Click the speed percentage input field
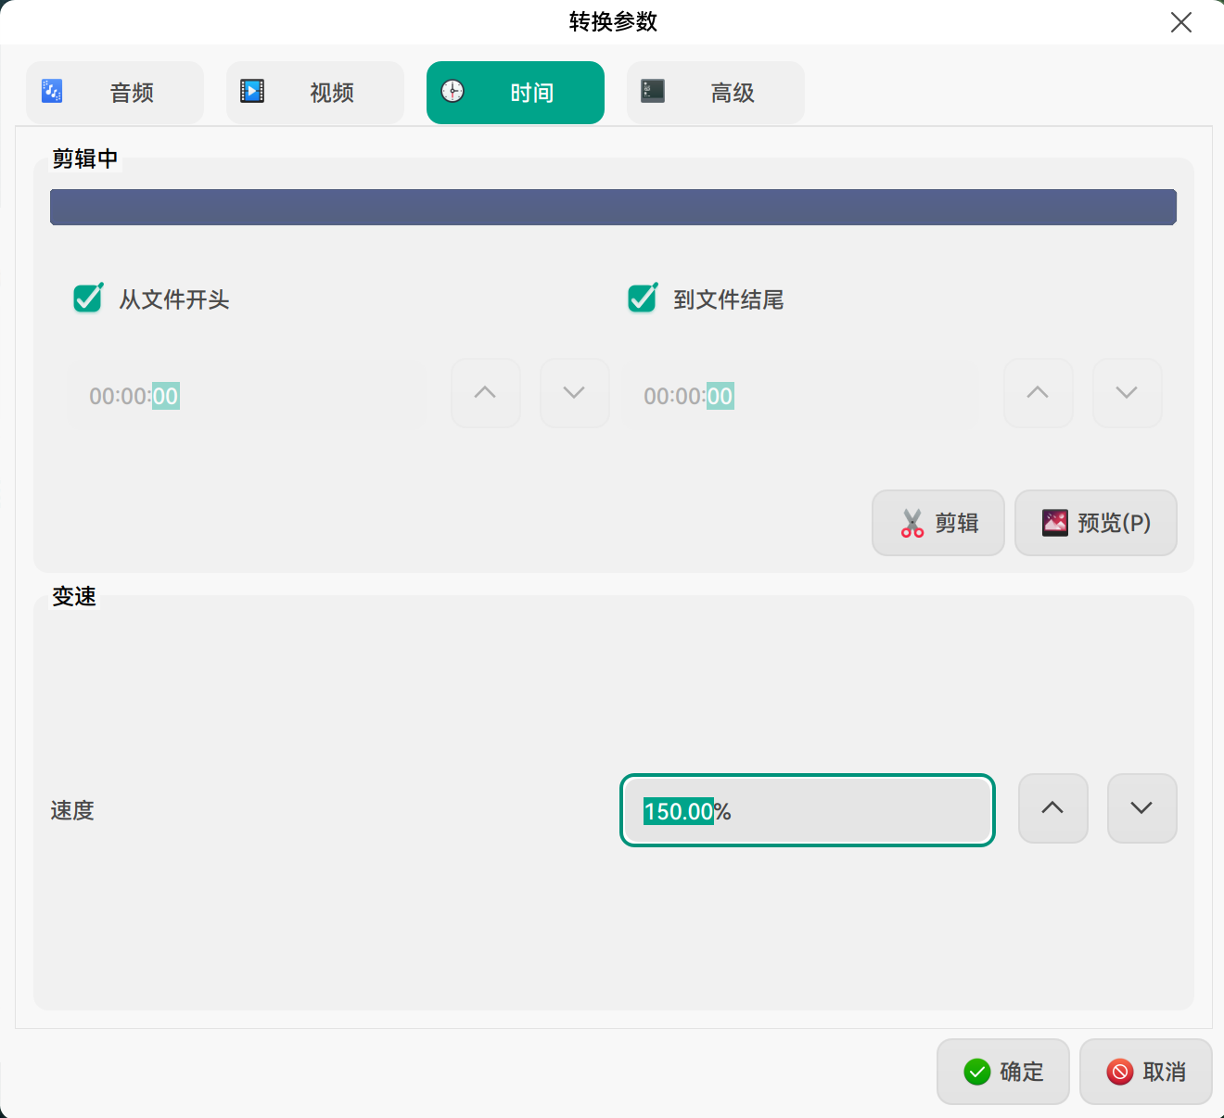This screenshot has height=1118, width=1224. tap(807, 810)
